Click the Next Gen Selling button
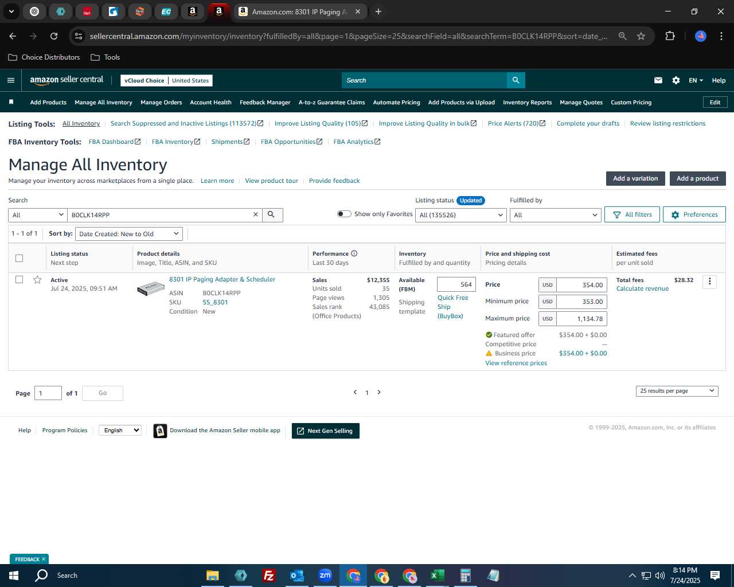The height and width of the screenshot is (587, 734). (x=325, y=431)
